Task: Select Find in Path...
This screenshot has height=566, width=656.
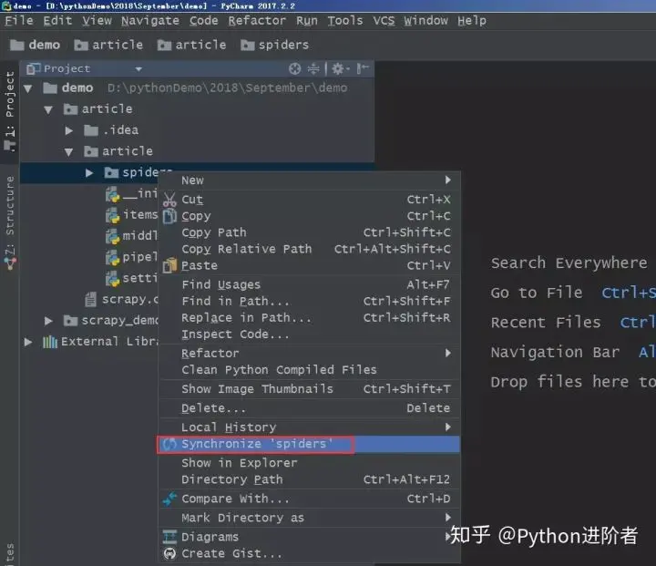Action: 310,301
